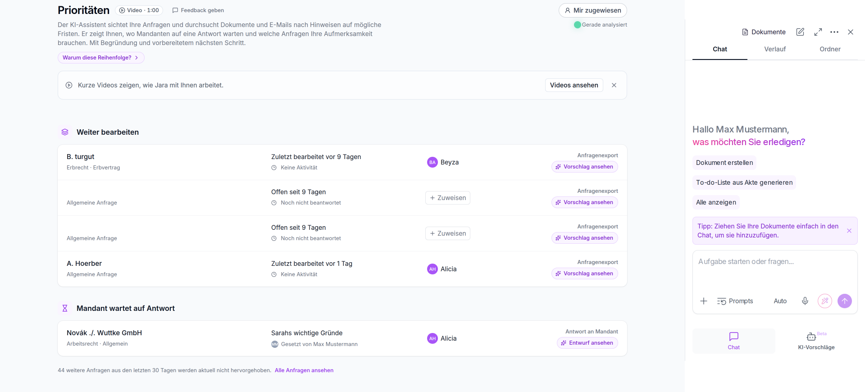Expand Warum diese Reihenfolge?
The height and width of the screenshot is (392, 865).
click(x=101, y=58)
